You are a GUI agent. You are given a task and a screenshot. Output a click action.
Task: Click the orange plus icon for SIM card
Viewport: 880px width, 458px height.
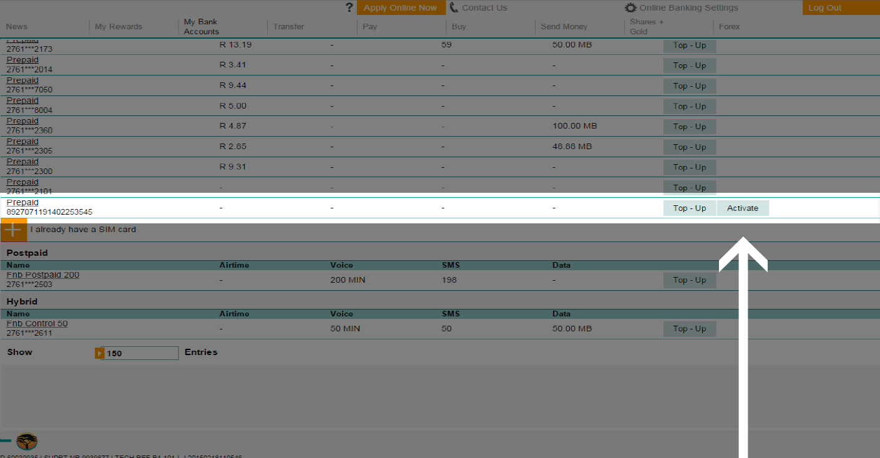[x=13, y=230]
